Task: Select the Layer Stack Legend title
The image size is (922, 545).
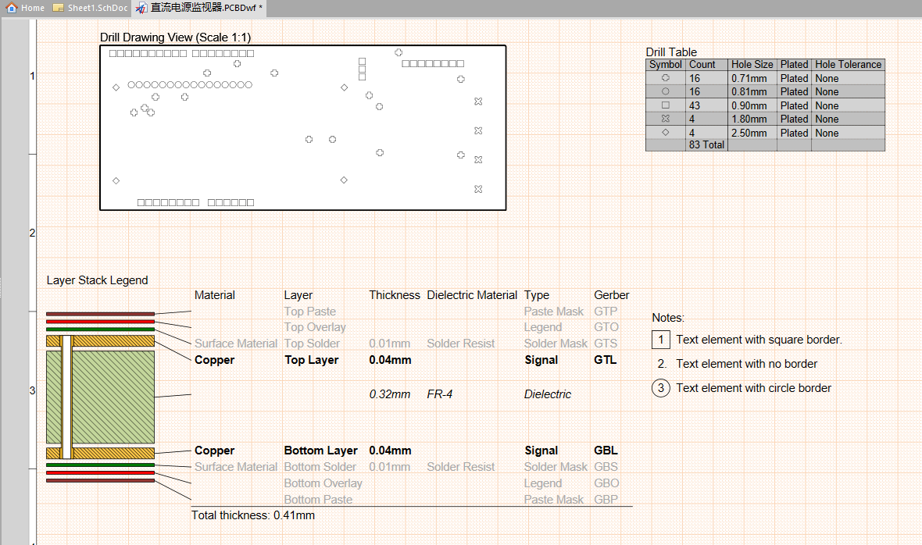Action: (x=97, y=280)
